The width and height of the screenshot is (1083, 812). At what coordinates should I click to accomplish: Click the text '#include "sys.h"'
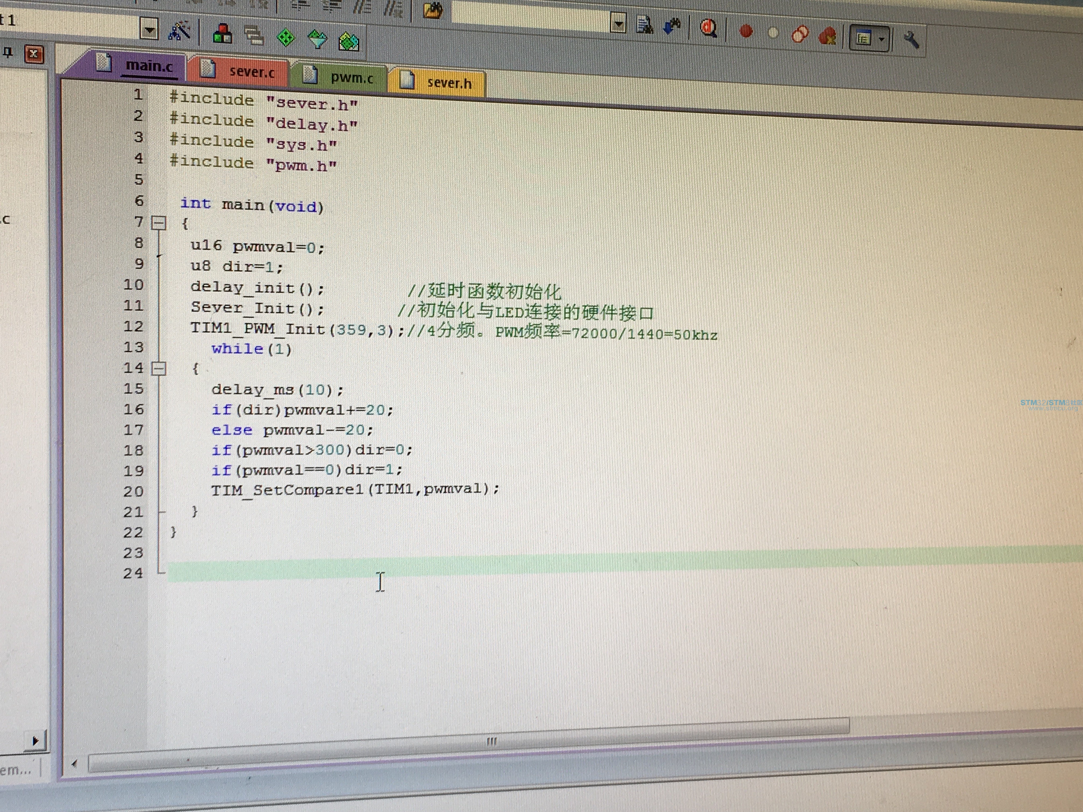click(253, 143)
